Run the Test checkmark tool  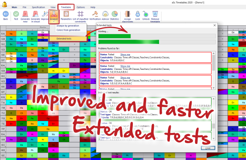16,14
